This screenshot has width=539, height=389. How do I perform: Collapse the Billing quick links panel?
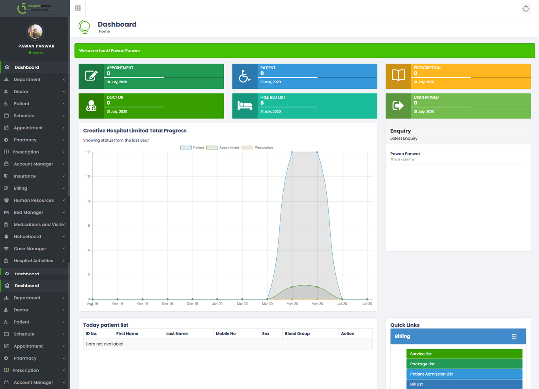(514, 337)
